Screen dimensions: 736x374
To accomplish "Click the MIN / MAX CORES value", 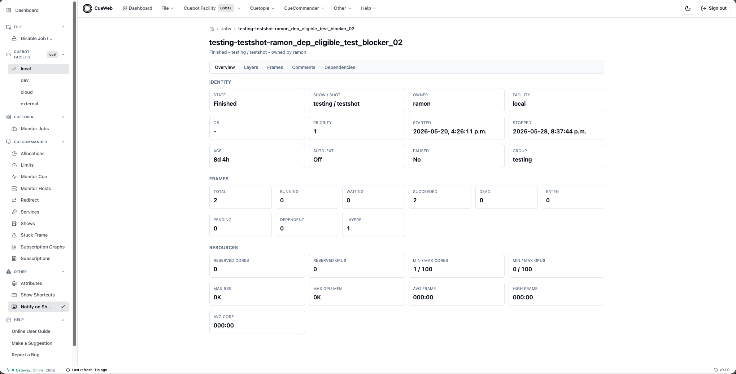I will (423, 269).
